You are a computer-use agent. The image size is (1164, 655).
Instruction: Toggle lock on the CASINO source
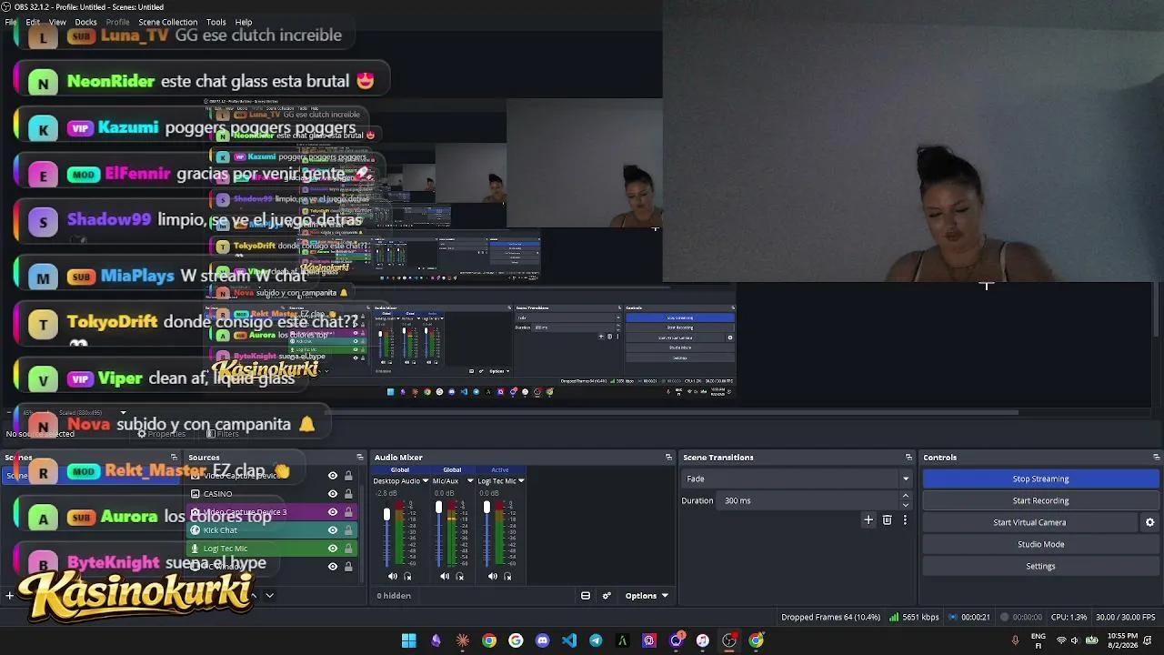tap(348, 494)
